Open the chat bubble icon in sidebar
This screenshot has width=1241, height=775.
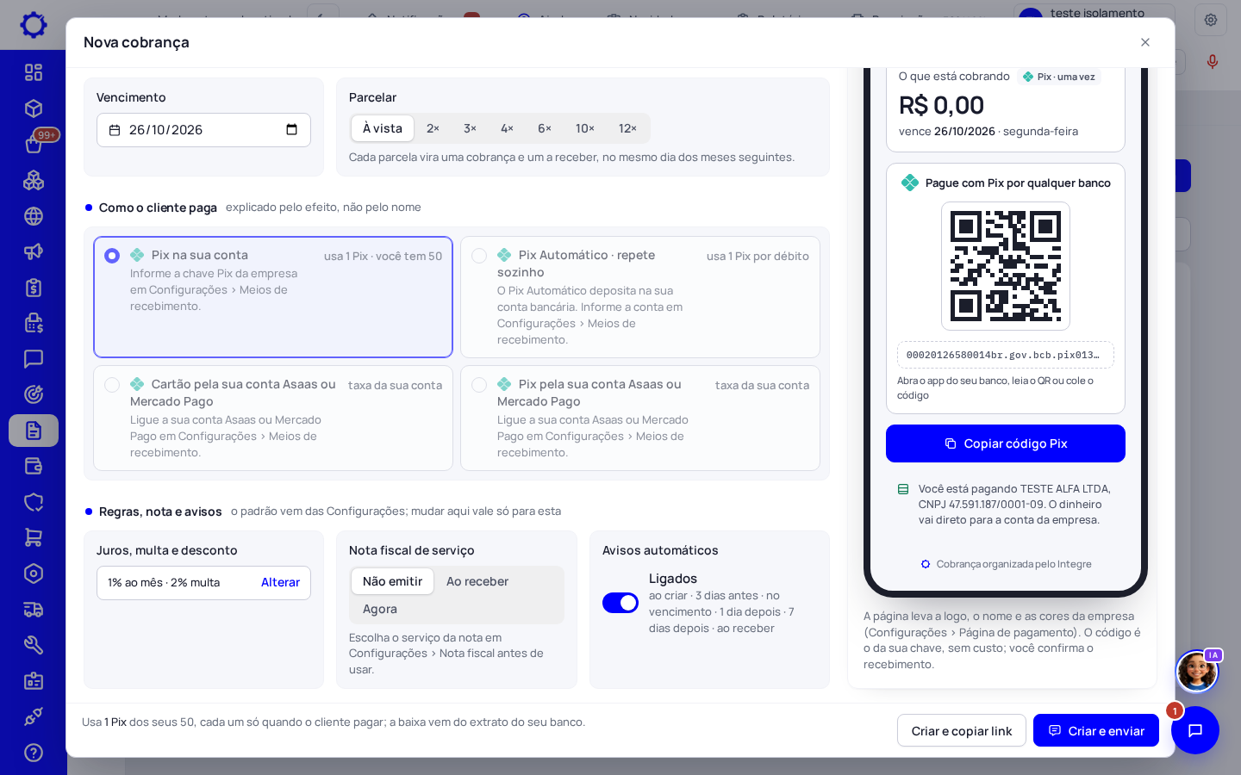(34, 358)
